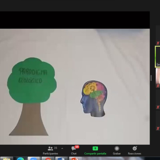This screenshot has height=160, width=160.
Task: Open Microsoft Word from the taskbar
Action: pos(61,158)
